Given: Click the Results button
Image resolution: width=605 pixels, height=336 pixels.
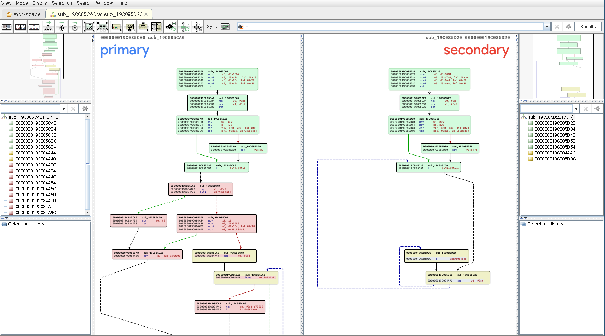Looking at the screenshot, I should [x=588, y=27].
